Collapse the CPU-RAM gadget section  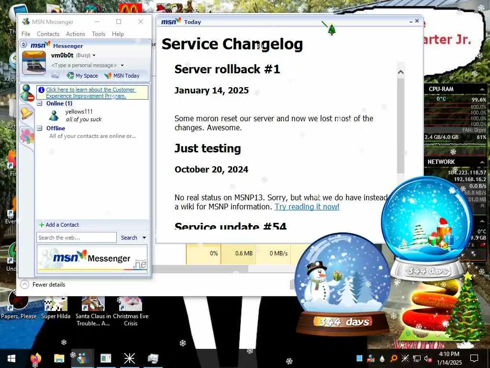click(x=481, y=89)
